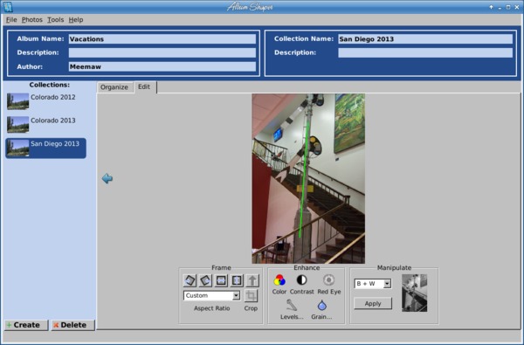
Task: Apply the selected manipulate effect
Action: click(373, 304)
